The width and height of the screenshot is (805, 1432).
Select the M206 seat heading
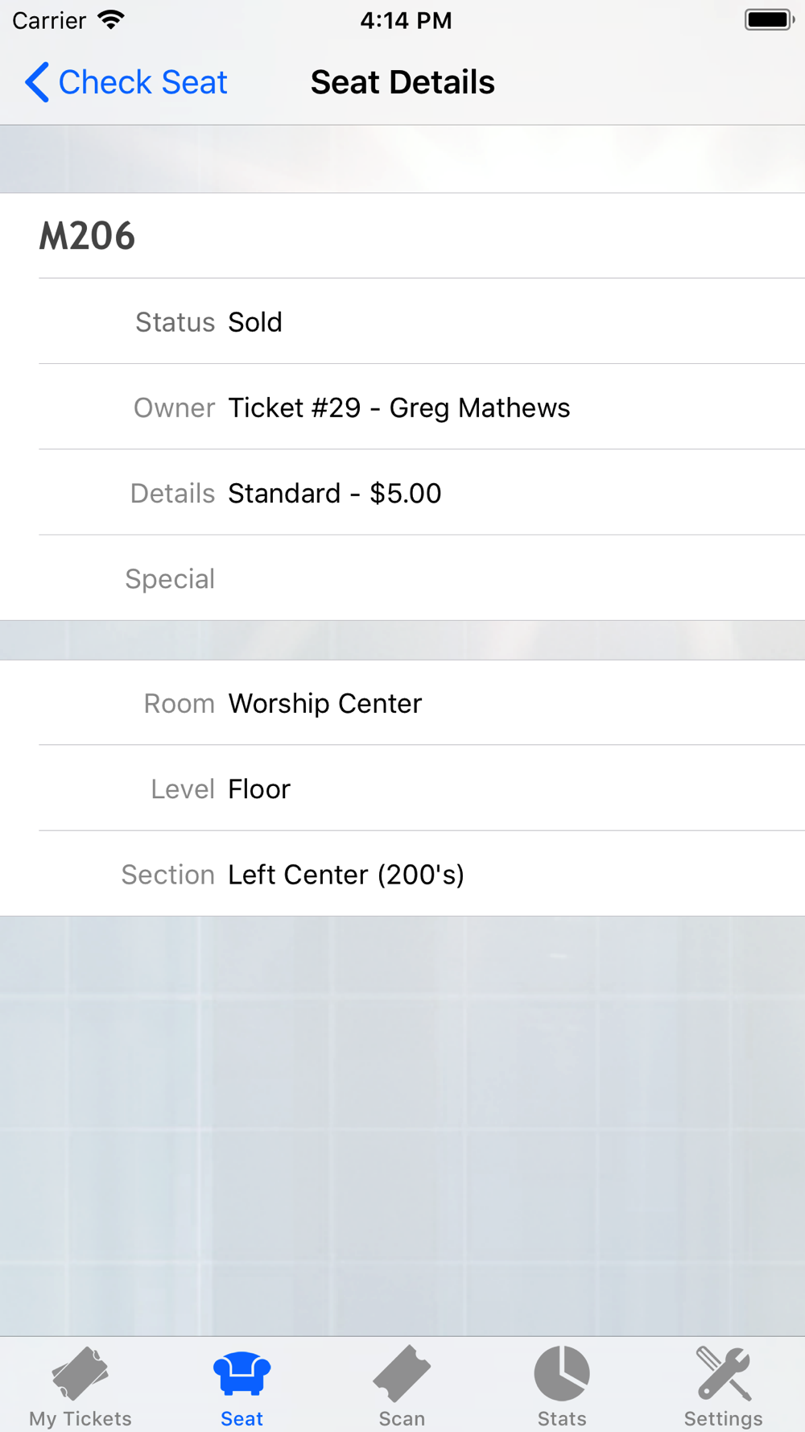coord(87,236)
